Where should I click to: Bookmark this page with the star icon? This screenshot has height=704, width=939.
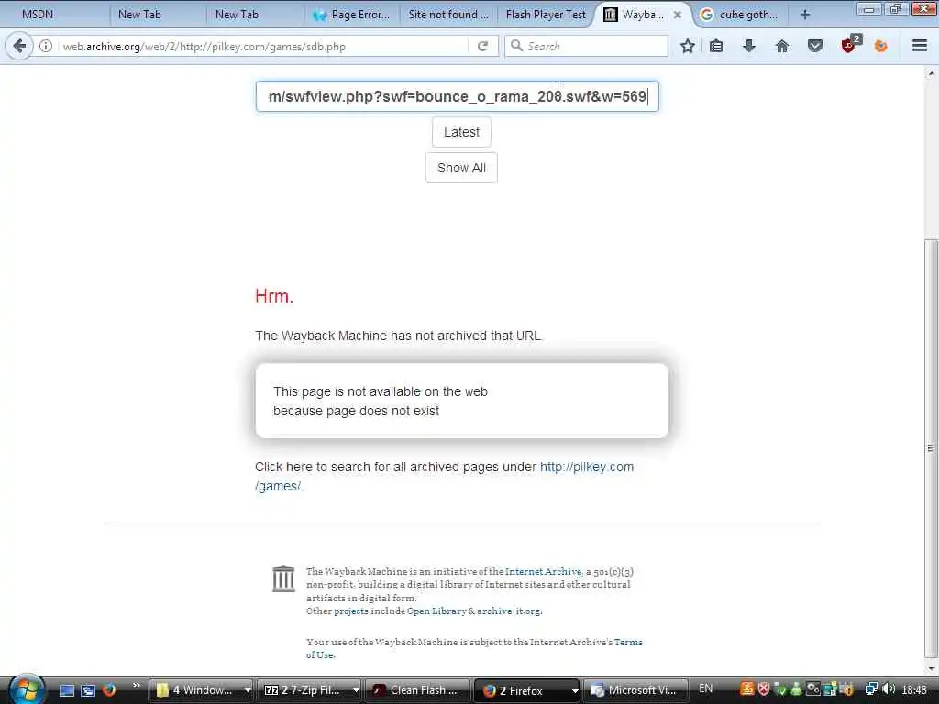click(688, 46)
